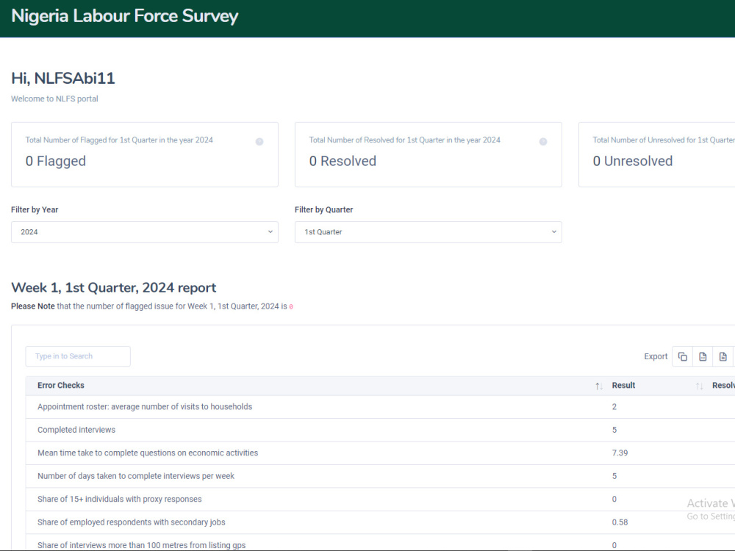
Task: Click result value 2 for Appointment roster
Action: point(614,407)
